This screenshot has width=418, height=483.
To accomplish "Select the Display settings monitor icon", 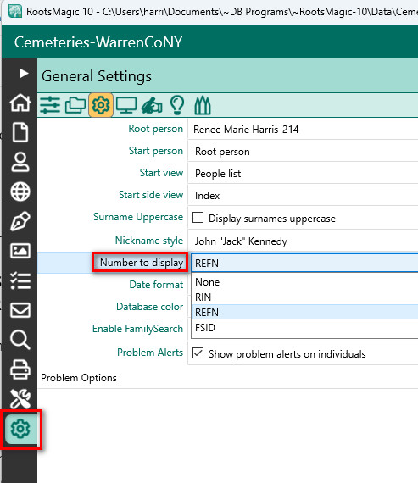I will click(126, 105).
